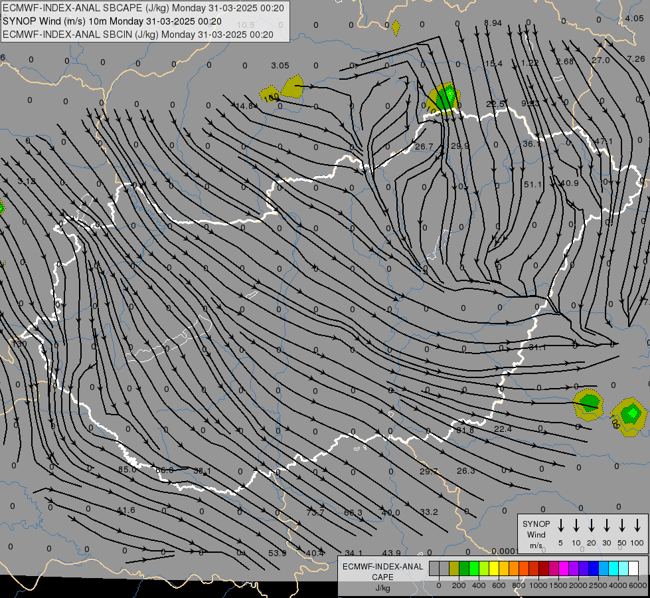Pick the dark blue CAPE legend swatch
The width and height of the screenshot is (650, 598).
[594, 569]
